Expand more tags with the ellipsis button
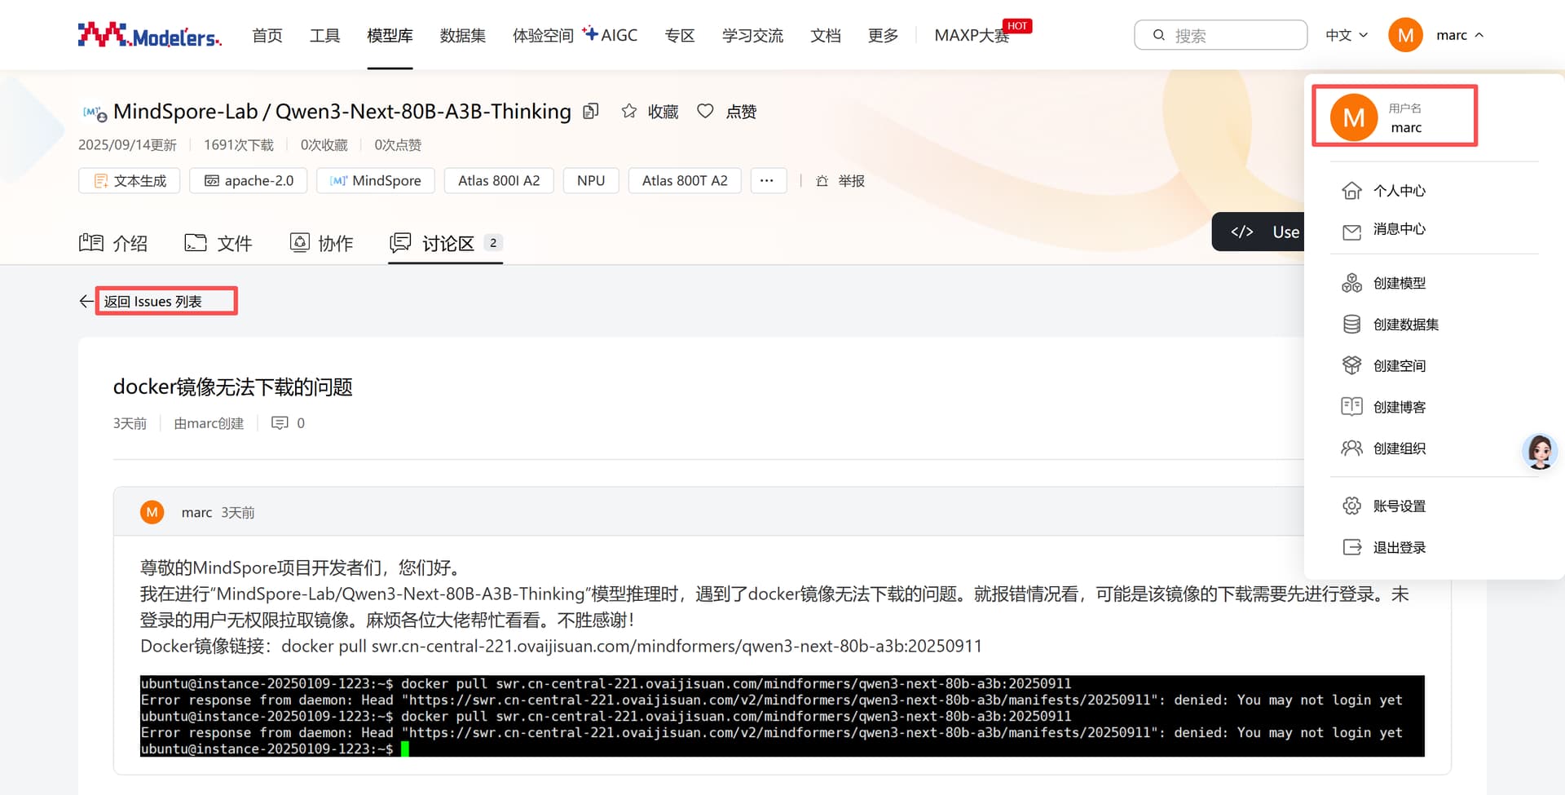 click(766, 181)
